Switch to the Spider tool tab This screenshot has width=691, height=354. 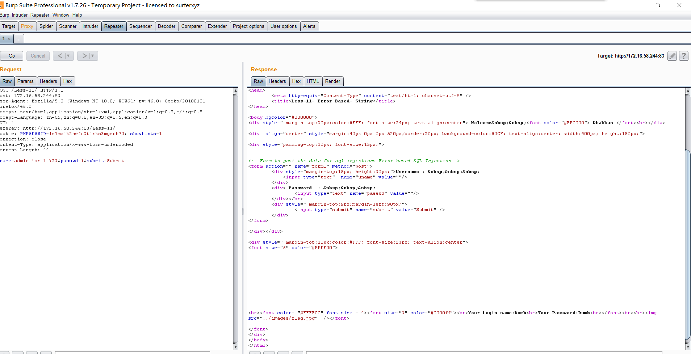tap(46, 26)
